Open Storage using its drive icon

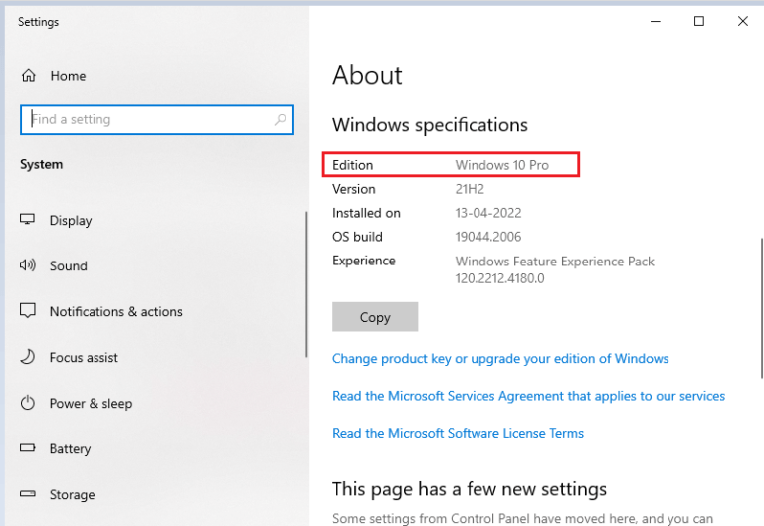pyautogui.click(x=29, y=495)
